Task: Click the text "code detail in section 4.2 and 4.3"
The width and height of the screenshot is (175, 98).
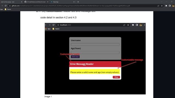Action: (x=58, y=17)
